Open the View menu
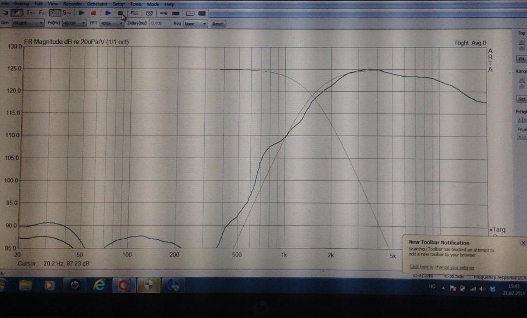The width and height of the screenshot is (527, 318). [53, 4]
